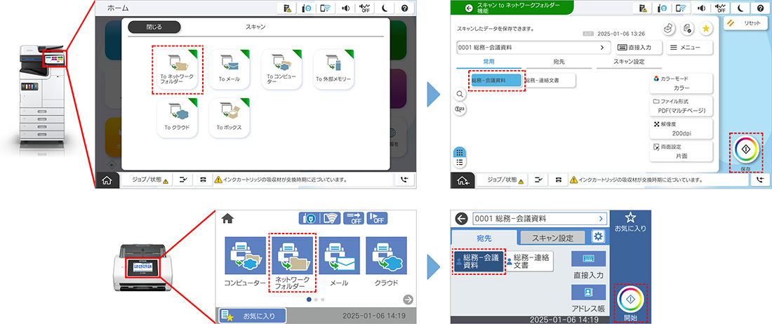Switch destinations to grid view
772x324 pixels.
tap(459, 152)
